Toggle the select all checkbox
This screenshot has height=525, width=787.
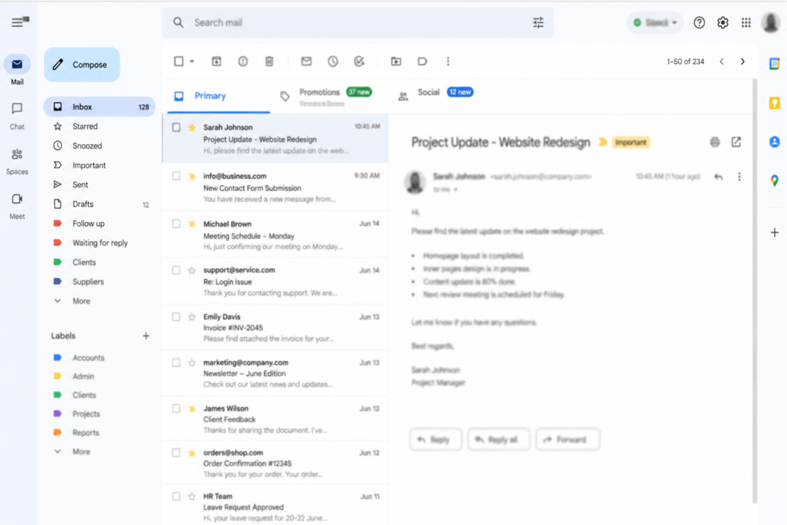tap(178, 62)
